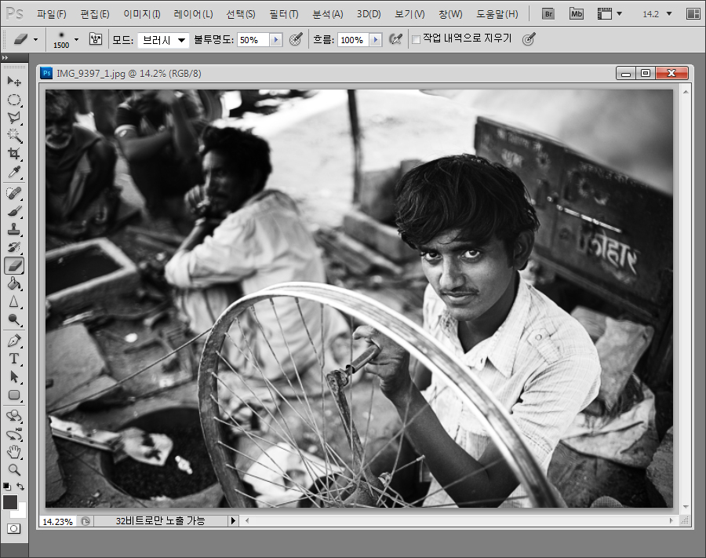The height and width of the screenshot is (558, 706).
Task: Open the arrange documents button
Action: (693, 14)
